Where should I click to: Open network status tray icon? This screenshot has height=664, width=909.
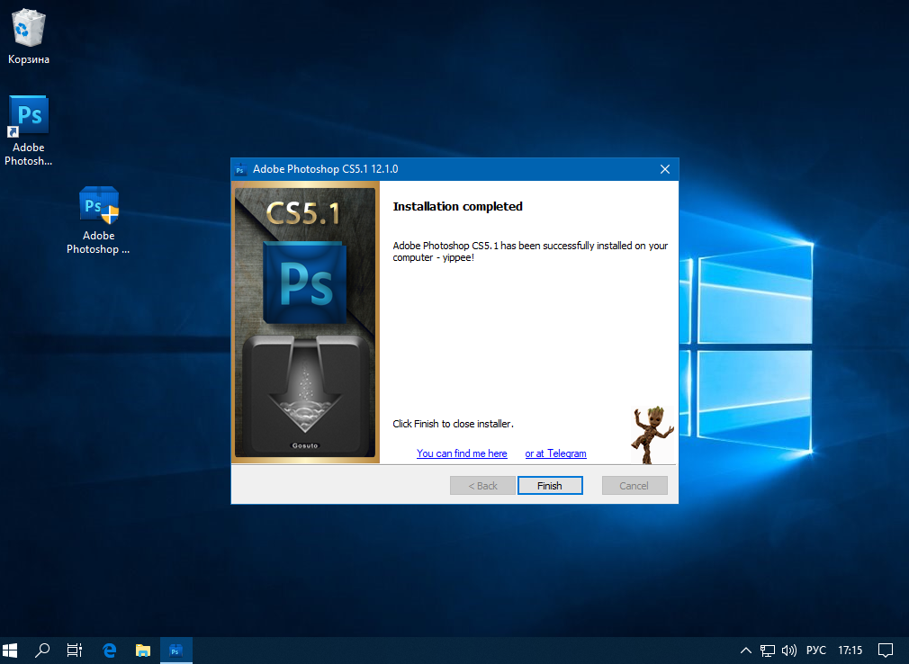[768, 651]
